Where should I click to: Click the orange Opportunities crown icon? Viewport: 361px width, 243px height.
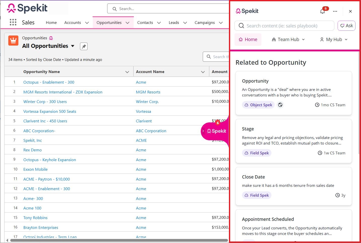pos(13,41)
